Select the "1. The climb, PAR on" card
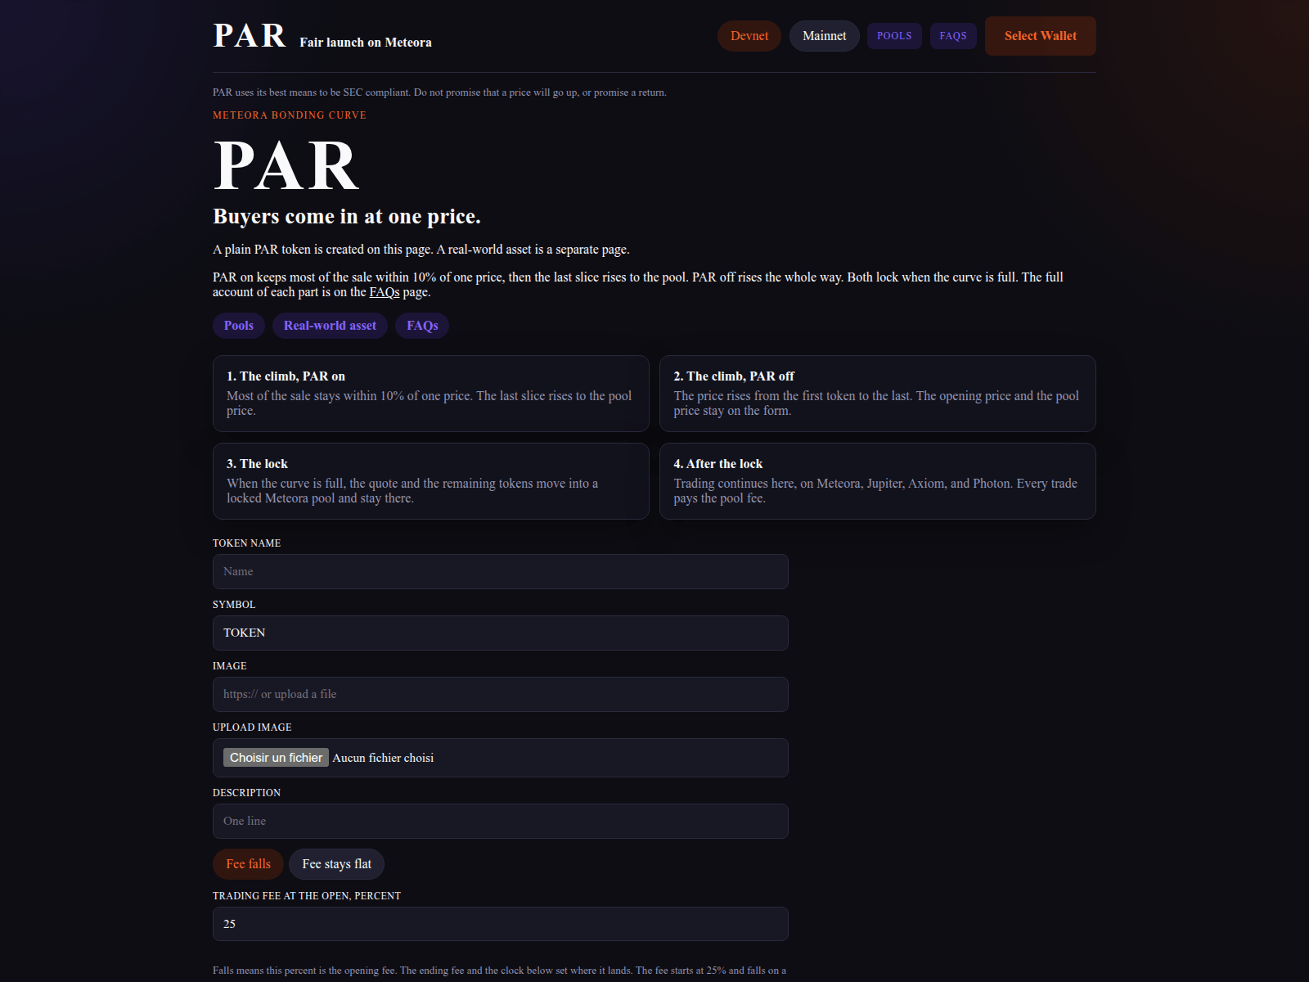 tap(431, 394)
